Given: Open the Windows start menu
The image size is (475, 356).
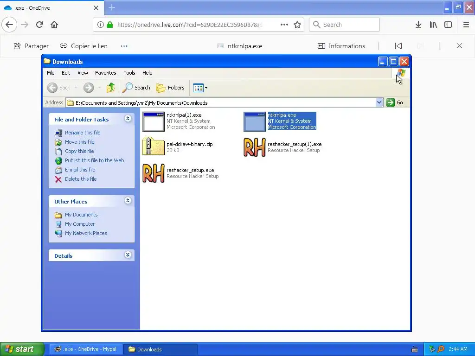Looking at the screenshot, I should [x=22, y=349].
